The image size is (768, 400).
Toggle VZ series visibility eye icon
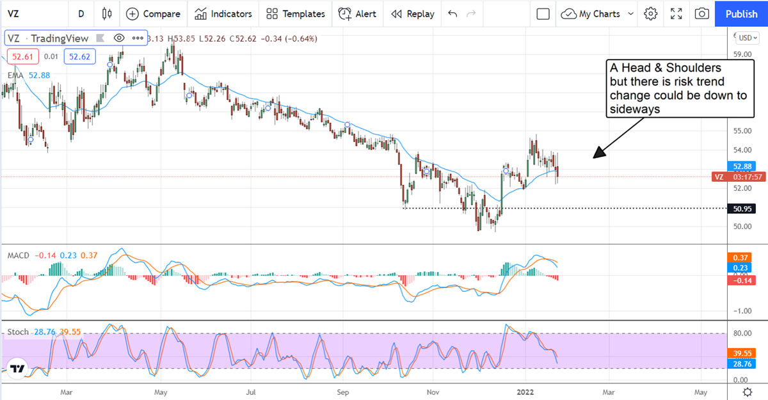[119, 38]
